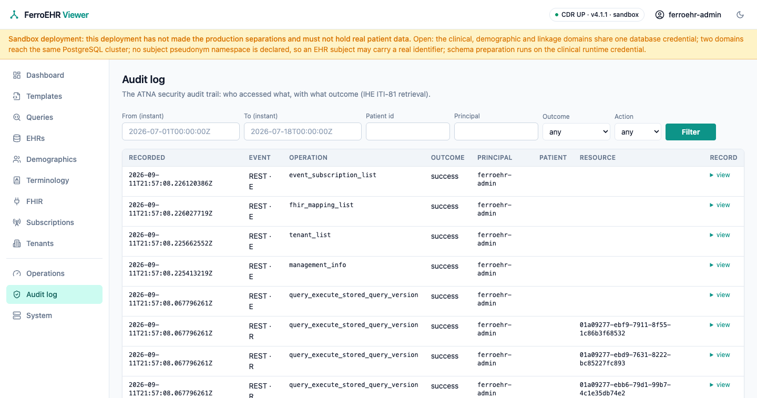The width and height of the screenshot is (757, 398).
Task: Click the Audit log page heading
Action: point(144,79)
